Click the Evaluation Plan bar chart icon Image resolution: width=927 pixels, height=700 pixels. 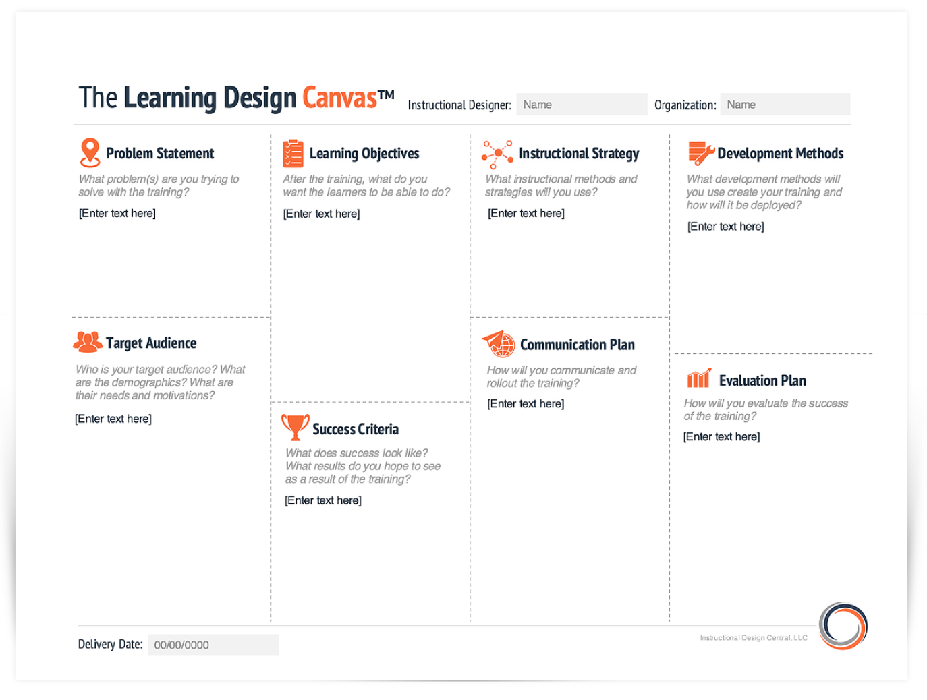(699, 378)
